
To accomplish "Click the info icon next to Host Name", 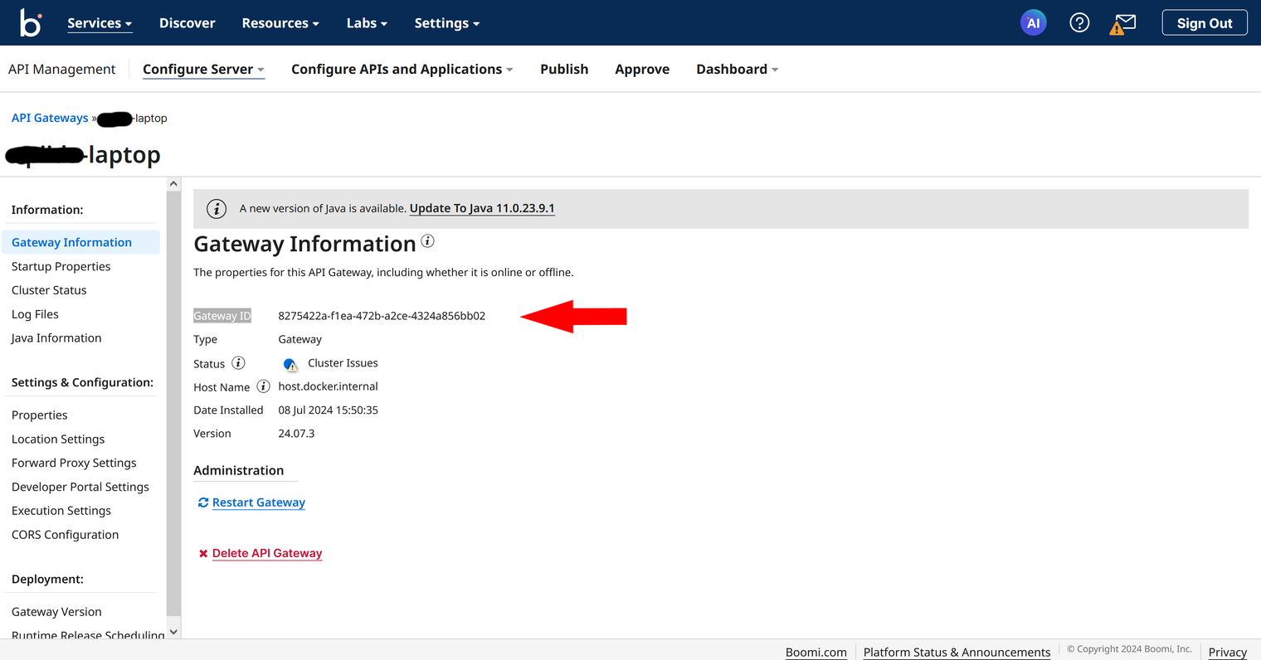I will [x=263, y=386].
